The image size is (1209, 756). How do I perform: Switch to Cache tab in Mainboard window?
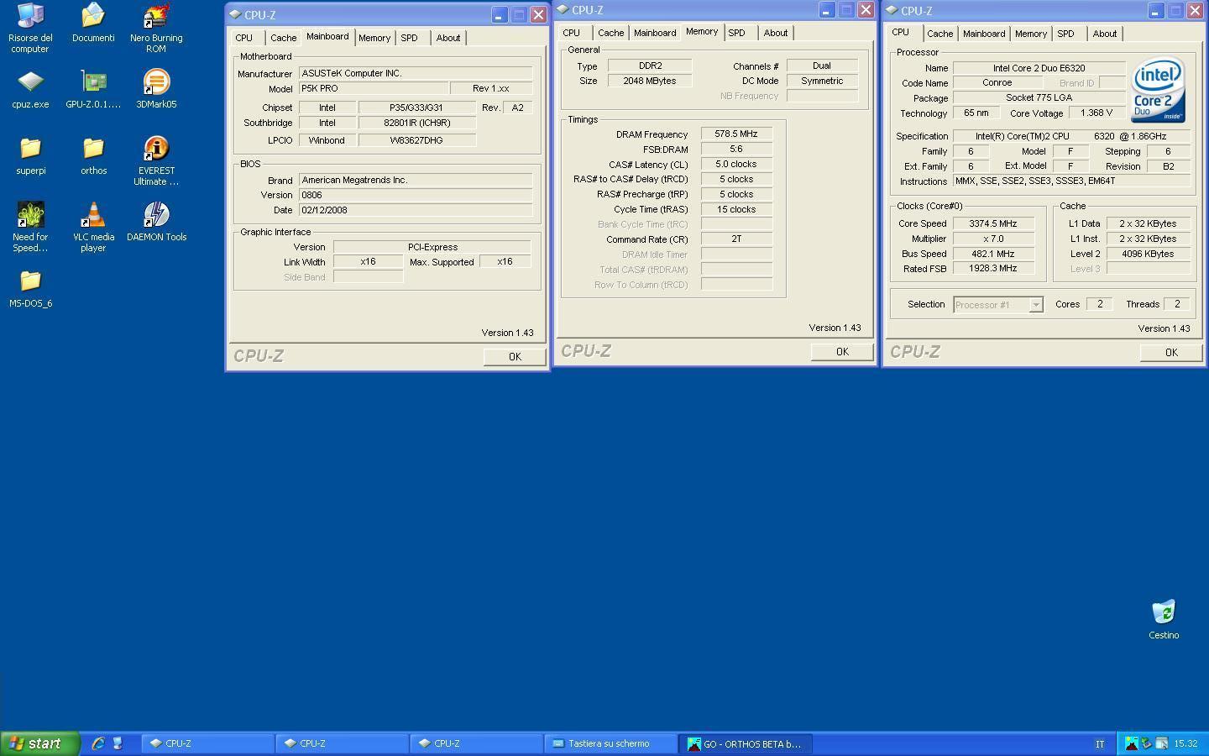click(283, 38)
